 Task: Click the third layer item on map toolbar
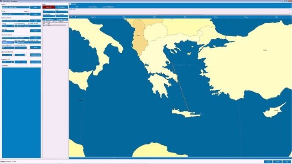point(155,17)
